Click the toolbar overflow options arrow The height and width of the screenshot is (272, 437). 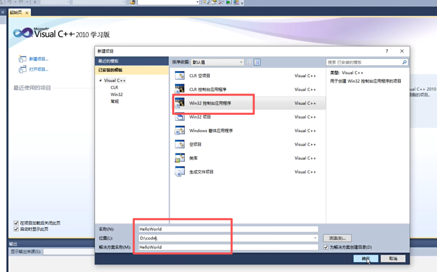(242, 3)
